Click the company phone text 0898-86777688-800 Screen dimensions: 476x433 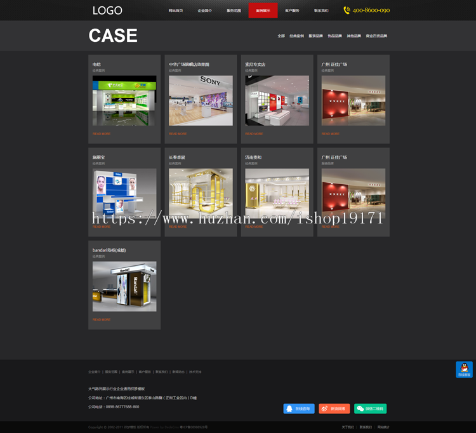tap(122, 407)
